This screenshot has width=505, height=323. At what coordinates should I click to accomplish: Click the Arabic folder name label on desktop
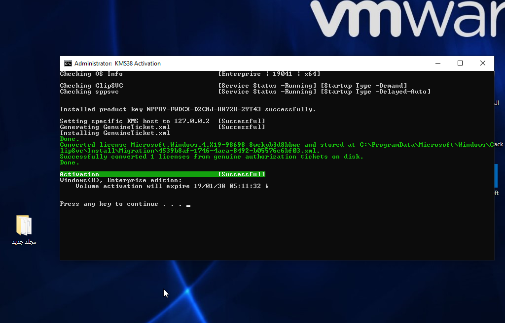click(x=24, y=242)
